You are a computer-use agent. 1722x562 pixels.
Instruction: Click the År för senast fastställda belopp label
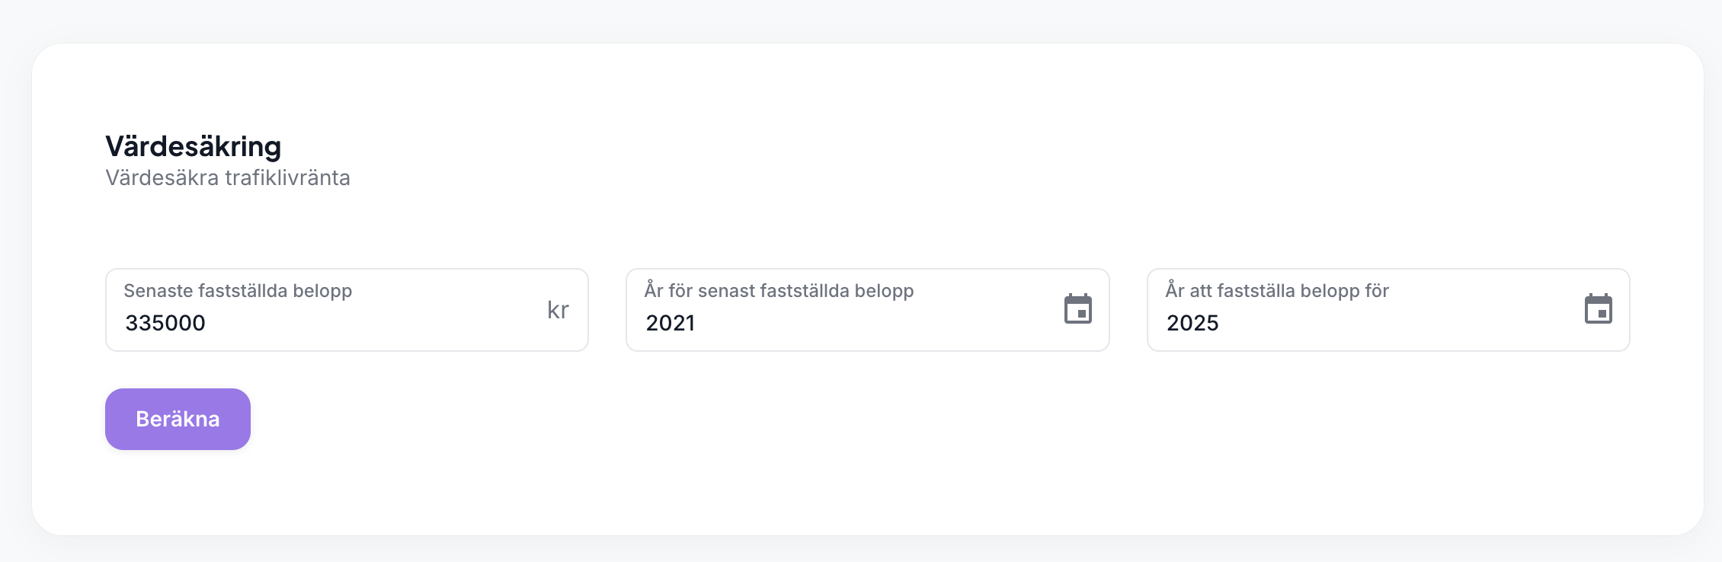pyautogui.click(x=779, y=291)
